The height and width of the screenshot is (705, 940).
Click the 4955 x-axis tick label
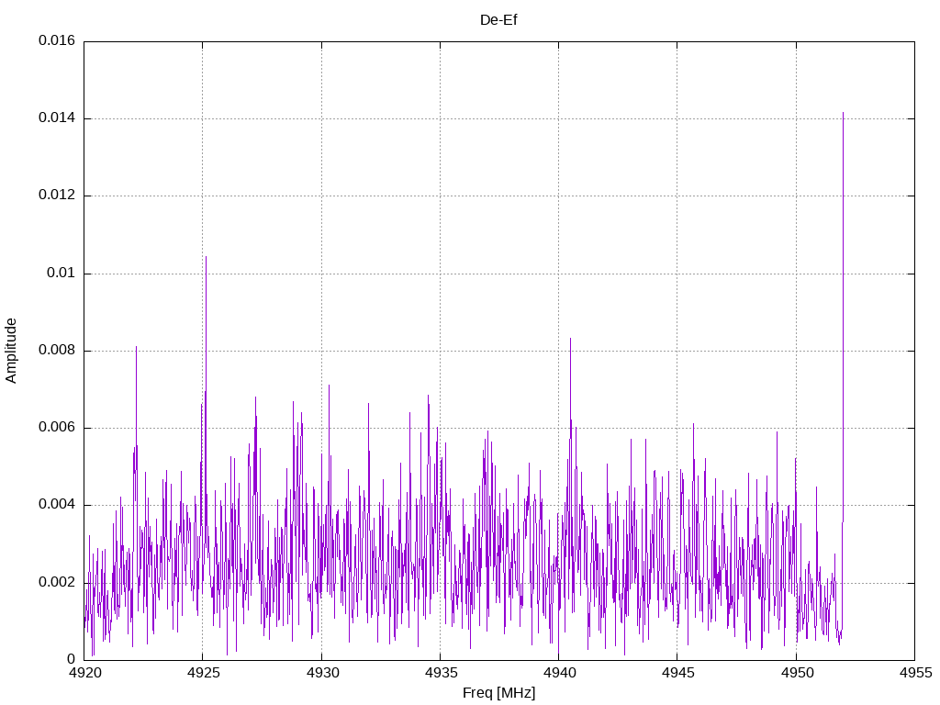point(915,673)
